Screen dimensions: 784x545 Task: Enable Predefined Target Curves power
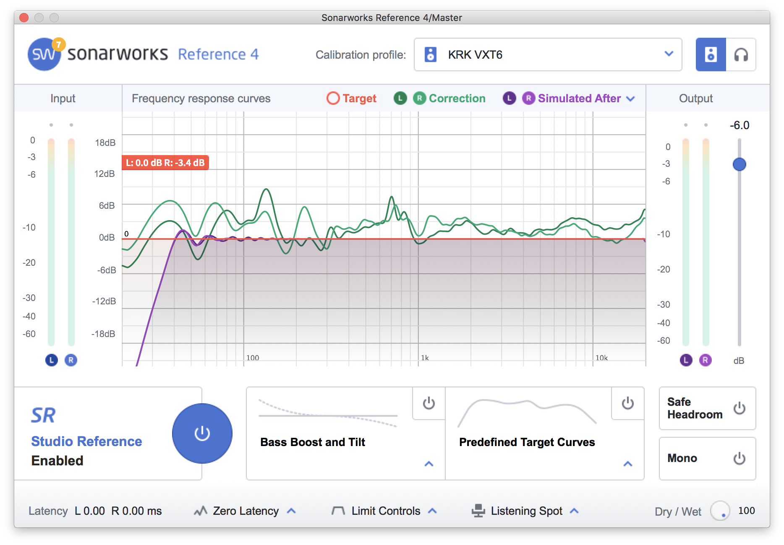point(627,403)
